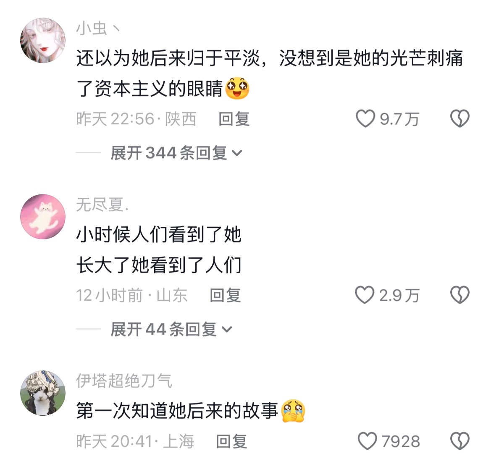Expand the 344 replies thread
The image size is (491, 456).
176,153
